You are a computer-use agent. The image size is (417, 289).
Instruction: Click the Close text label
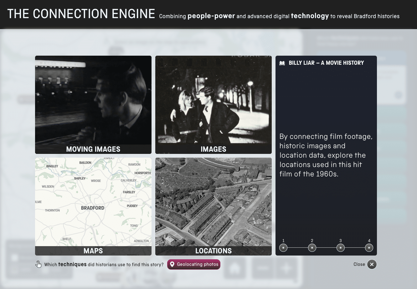[359, 264]
